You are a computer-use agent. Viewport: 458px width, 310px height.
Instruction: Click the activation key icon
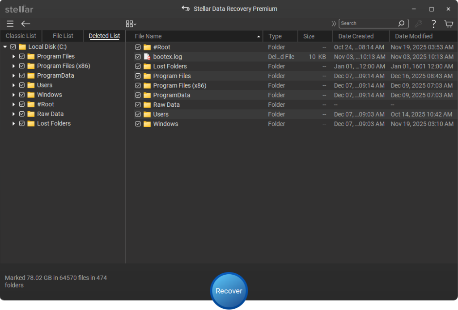[x=418, y=24]
